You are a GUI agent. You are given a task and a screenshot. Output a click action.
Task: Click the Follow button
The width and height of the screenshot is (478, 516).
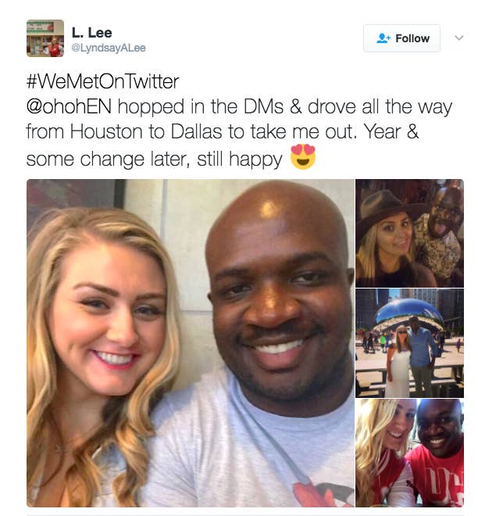[401, 38]
